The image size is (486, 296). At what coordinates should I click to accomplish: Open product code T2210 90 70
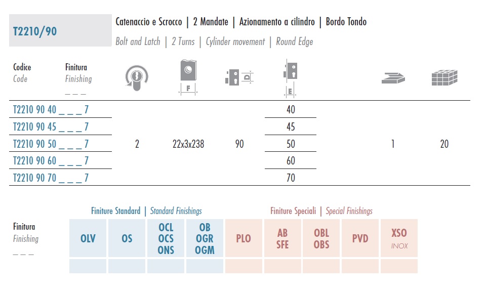51,178
